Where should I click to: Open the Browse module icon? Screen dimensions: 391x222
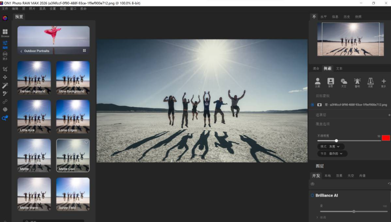5,32
